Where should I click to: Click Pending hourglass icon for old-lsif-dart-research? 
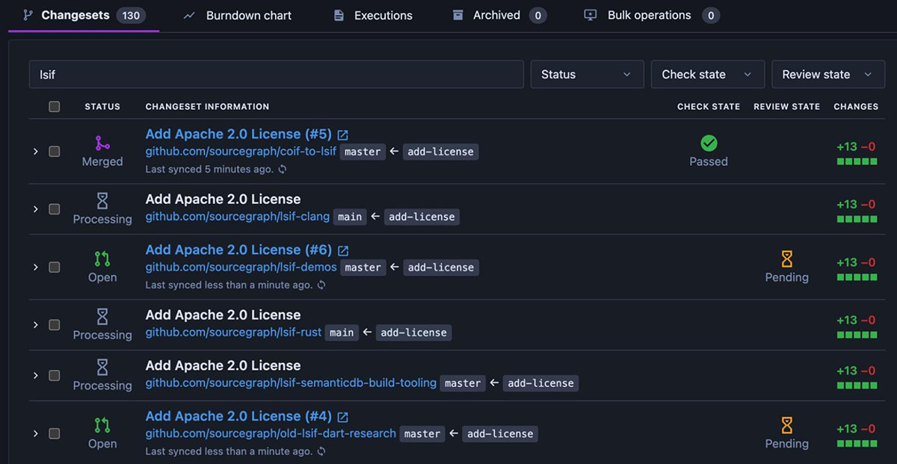tap(787, 425)
